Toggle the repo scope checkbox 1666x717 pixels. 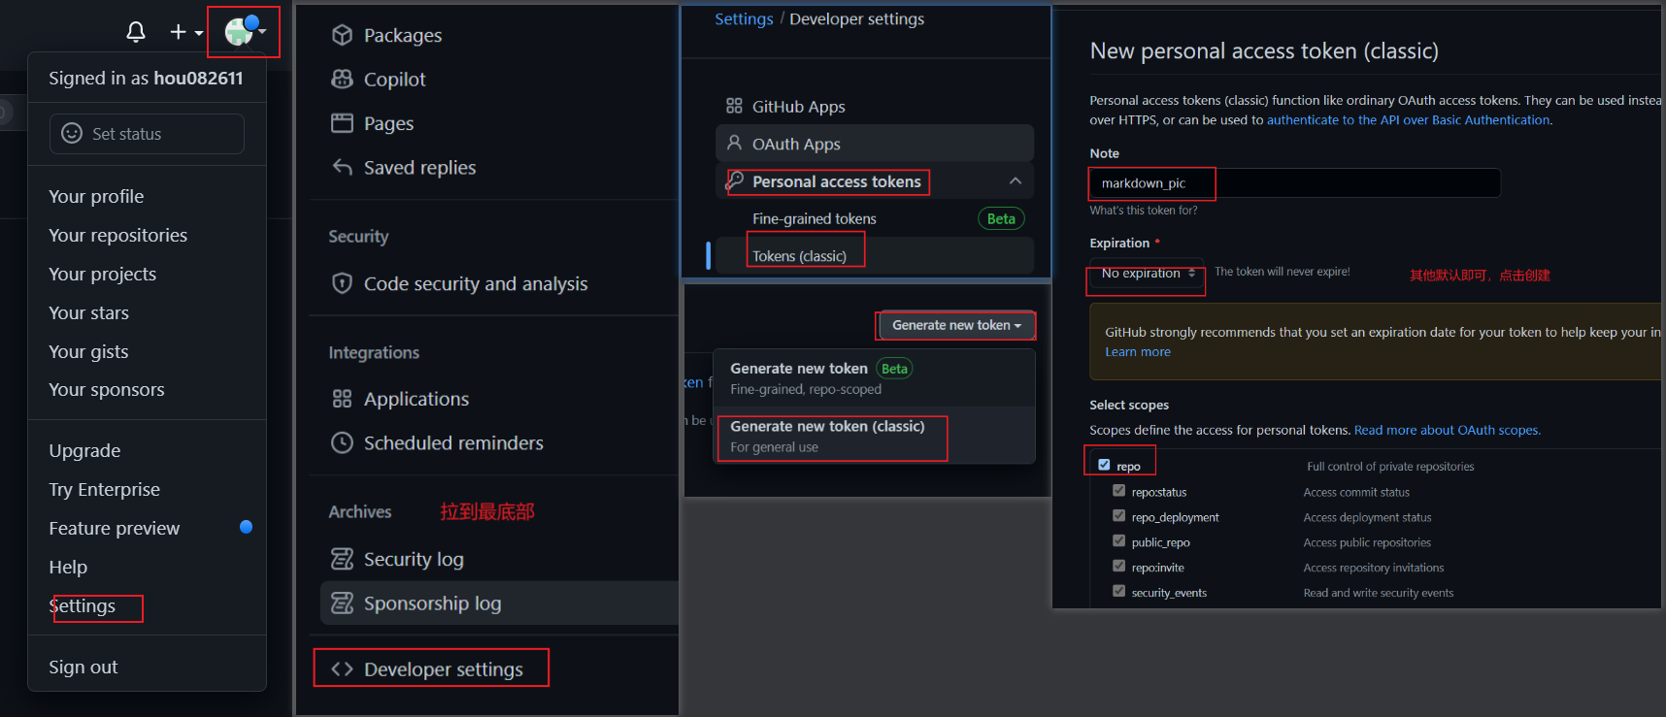pyautogui.click(x=1104, y=465)
